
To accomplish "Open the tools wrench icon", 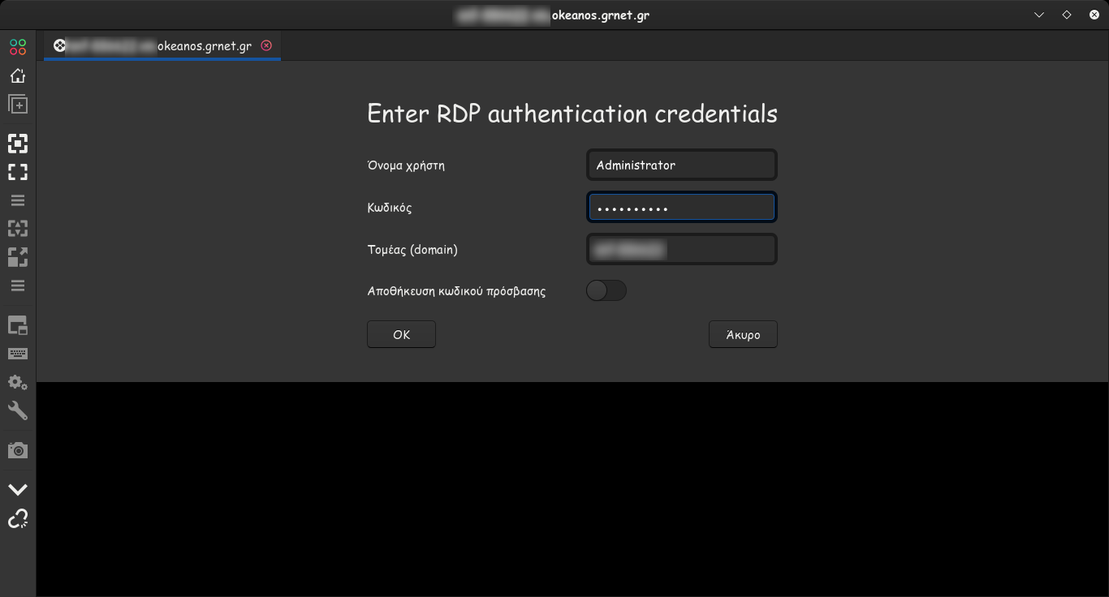I will (x=18, y=410).
